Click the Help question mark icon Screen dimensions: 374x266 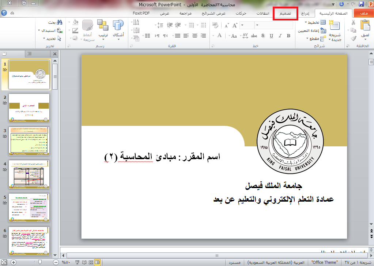(4, 13)
